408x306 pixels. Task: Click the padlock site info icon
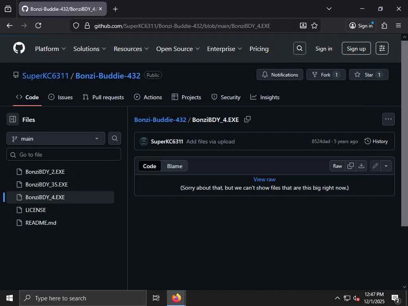point(87,25)
